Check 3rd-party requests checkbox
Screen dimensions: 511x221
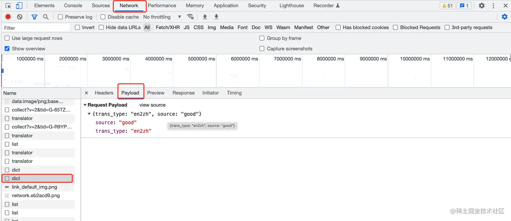[447, 27]
